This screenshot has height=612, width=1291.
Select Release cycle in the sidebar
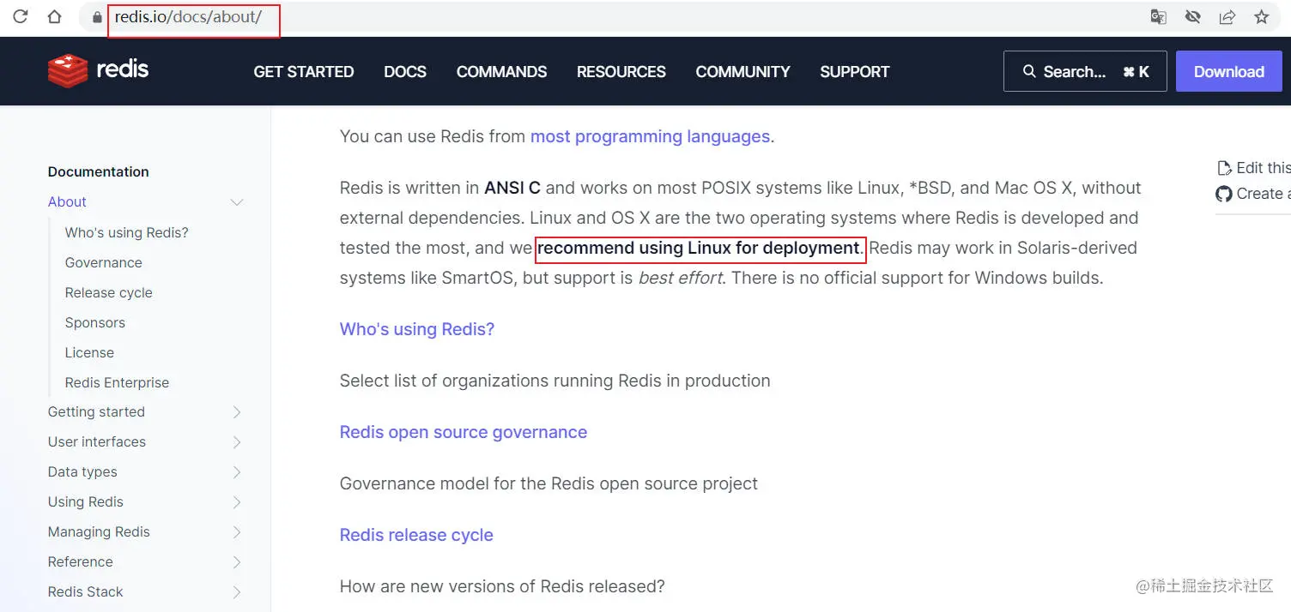coord(108,292)
